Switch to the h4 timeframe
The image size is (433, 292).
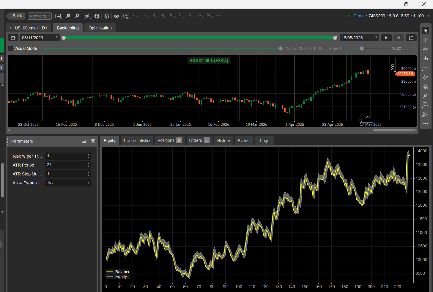pos(182,15)
